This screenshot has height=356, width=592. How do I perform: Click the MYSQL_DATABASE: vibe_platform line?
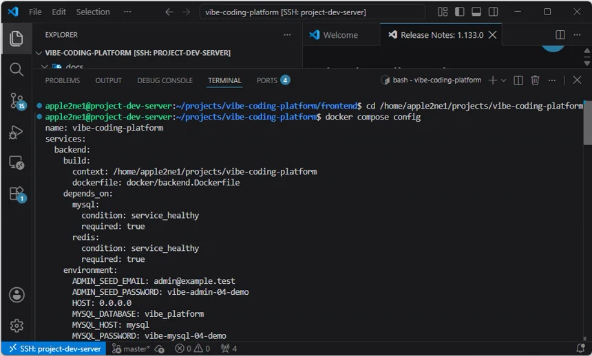tap(138, 314)
